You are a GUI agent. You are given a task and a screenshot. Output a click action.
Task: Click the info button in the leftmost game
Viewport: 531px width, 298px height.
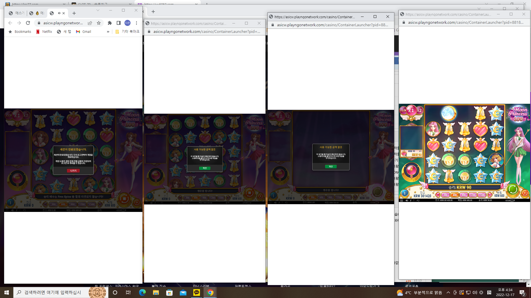pyautogui.click(x=11, y=203)
